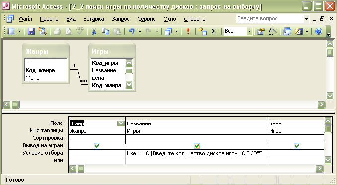Open the View mode (datasheet) icon
Image resolution: width=337 pixels, height=185 pixels.
point(11,31)
